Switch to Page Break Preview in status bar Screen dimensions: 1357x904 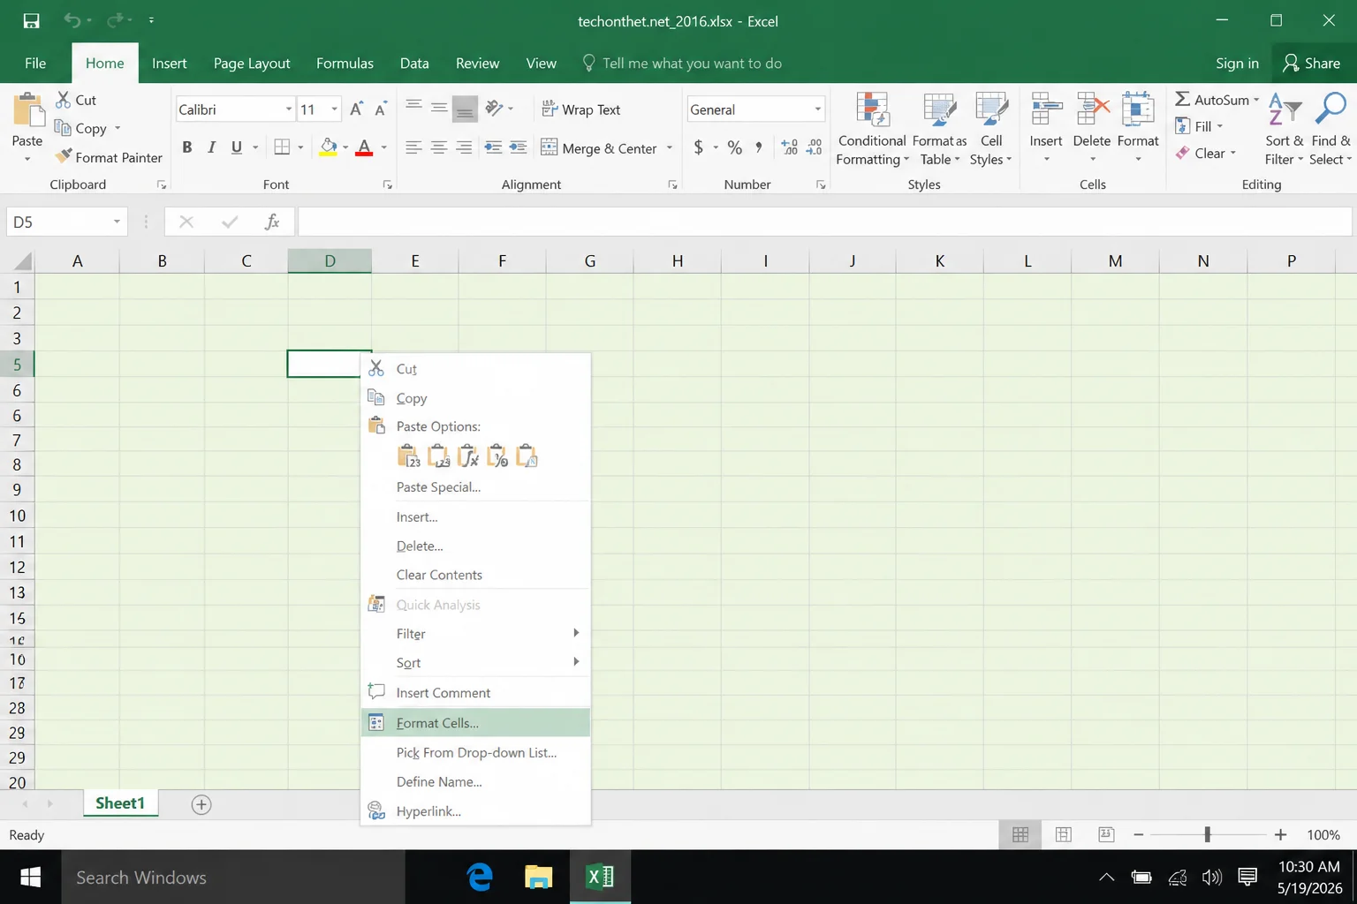tap(1106, 834)
